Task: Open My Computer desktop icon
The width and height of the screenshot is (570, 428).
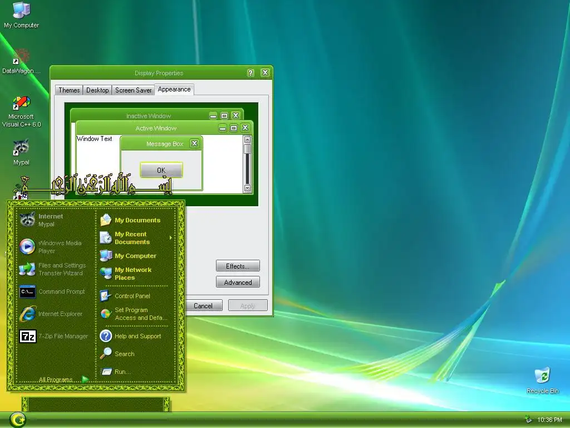Action: (21, 14)
